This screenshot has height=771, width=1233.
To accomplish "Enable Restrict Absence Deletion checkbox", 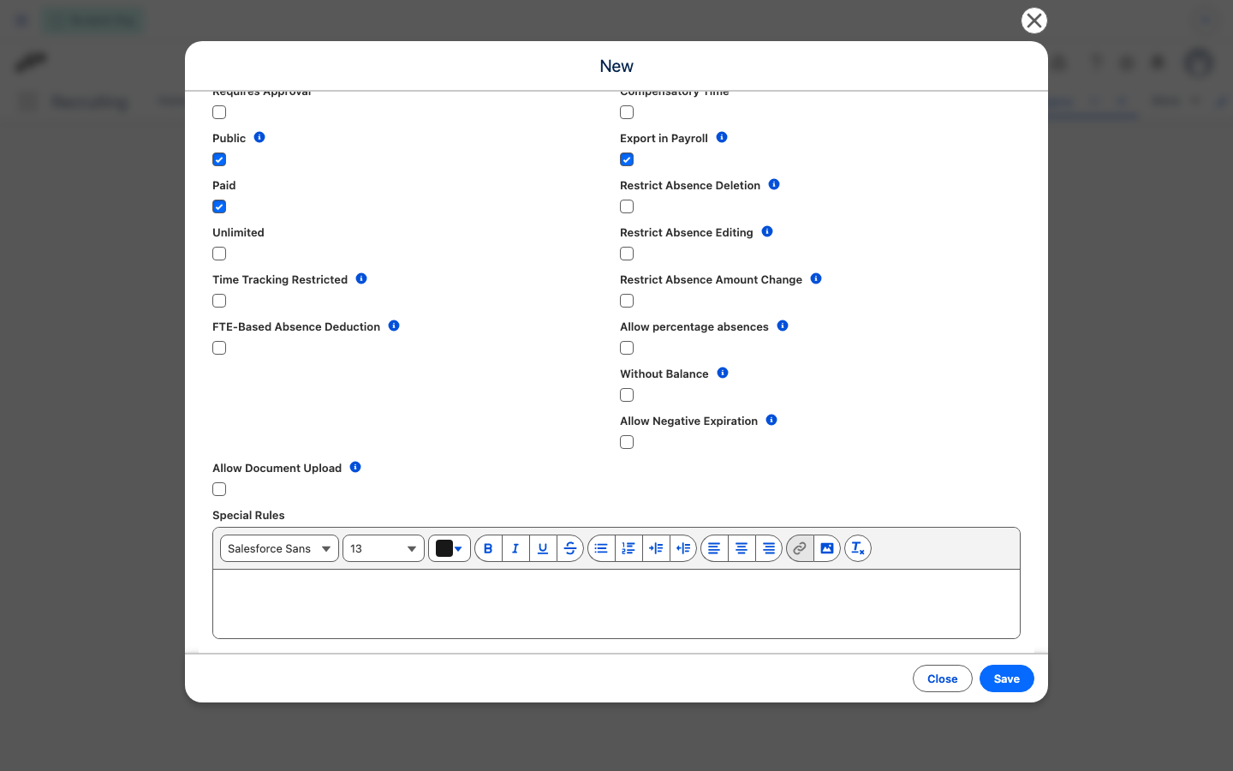I will pyautogui.click(x=627, y=206).
